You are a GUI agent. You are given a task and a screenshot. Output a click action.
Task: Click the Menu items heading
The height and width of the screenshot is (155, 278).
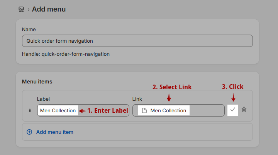37,82
